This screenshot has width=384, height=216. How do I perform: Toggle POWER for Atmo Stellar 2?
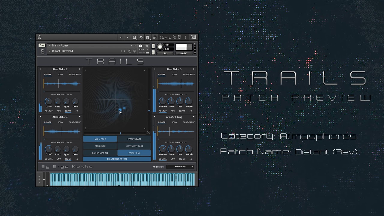(x=48, y=74)
